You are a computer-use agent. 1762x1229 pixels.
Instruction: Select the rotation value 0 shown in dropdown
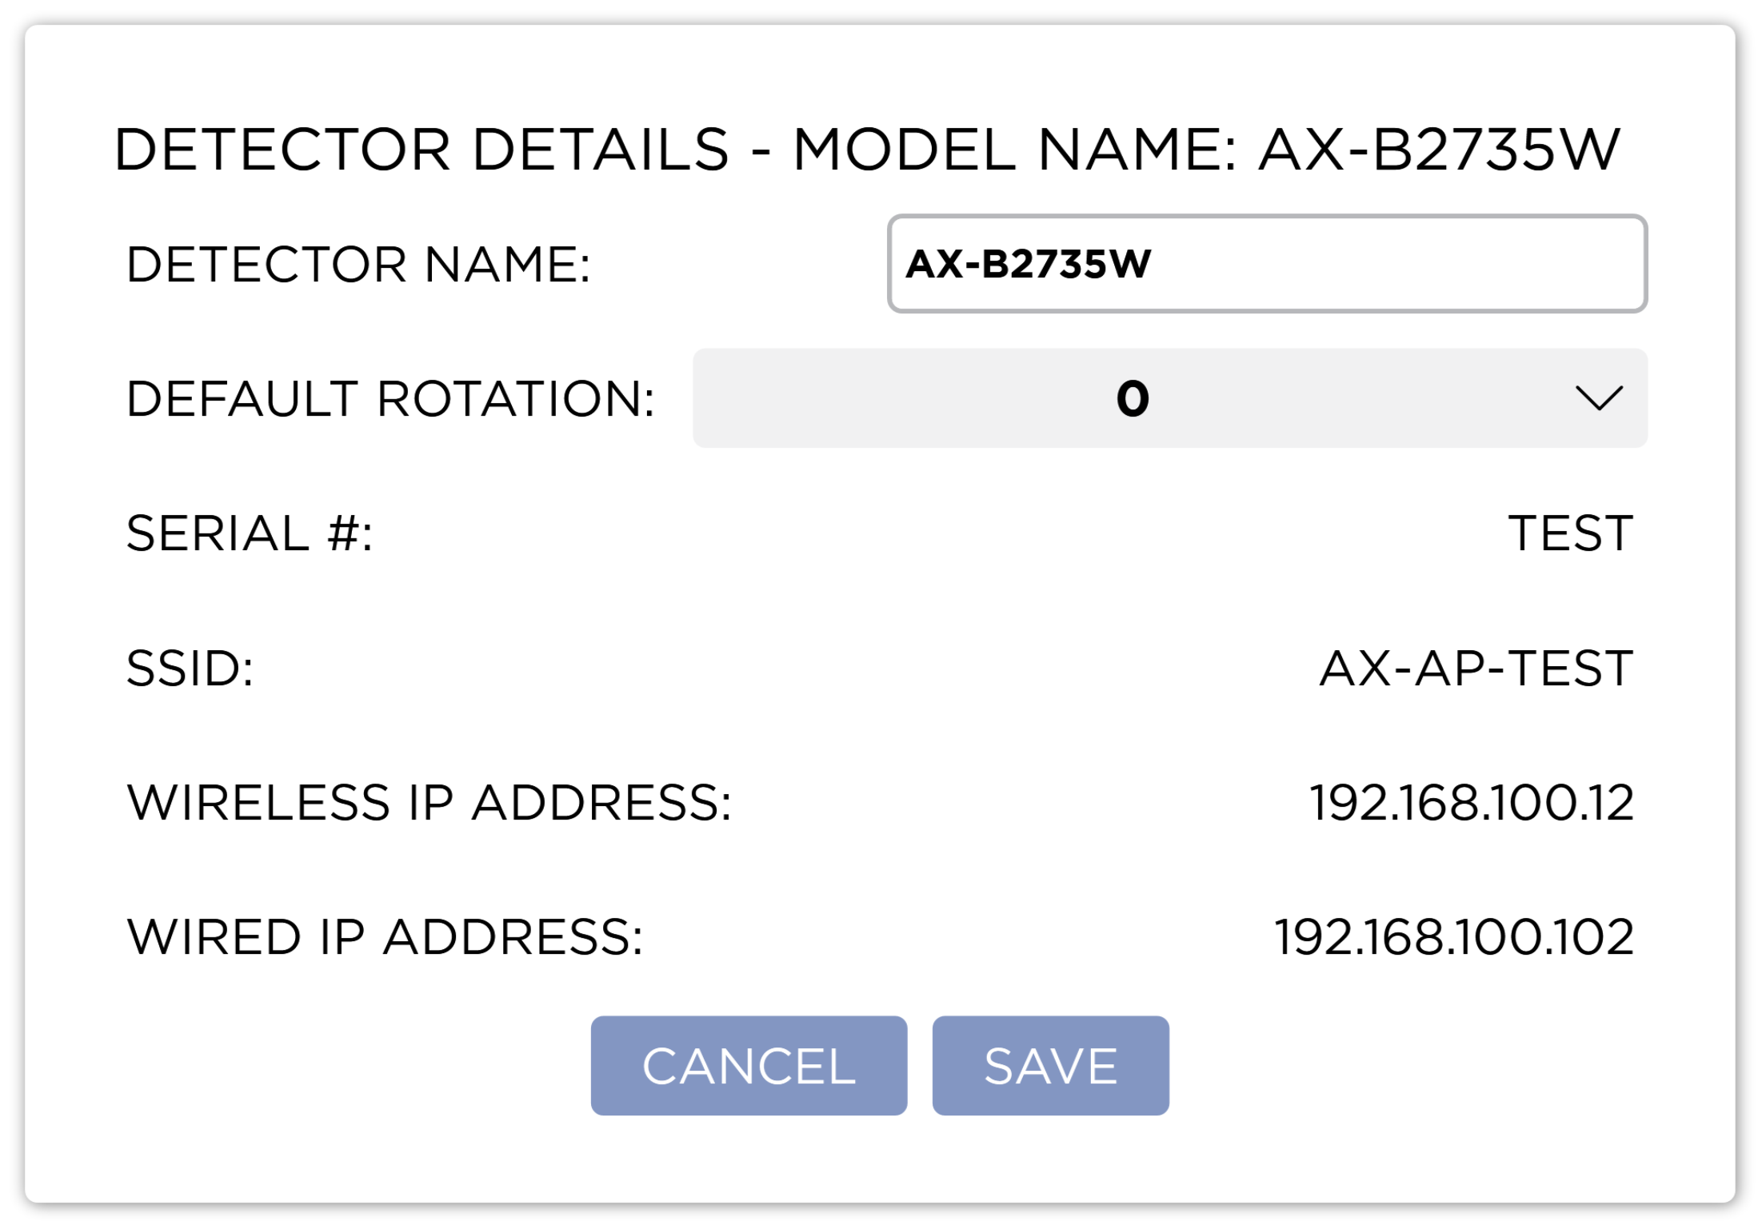pyautogui.click(x=1132, y=398)
